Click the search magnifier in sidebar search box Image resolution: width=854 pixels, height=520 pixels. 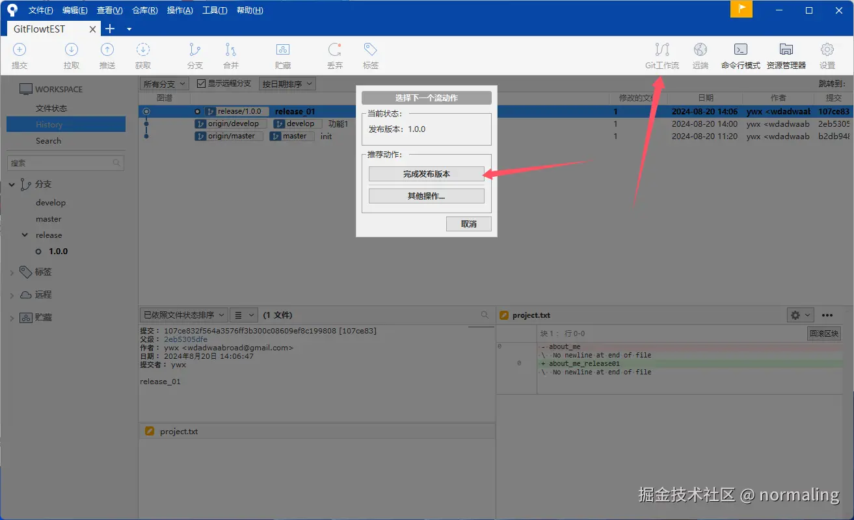tap(116, 163)
